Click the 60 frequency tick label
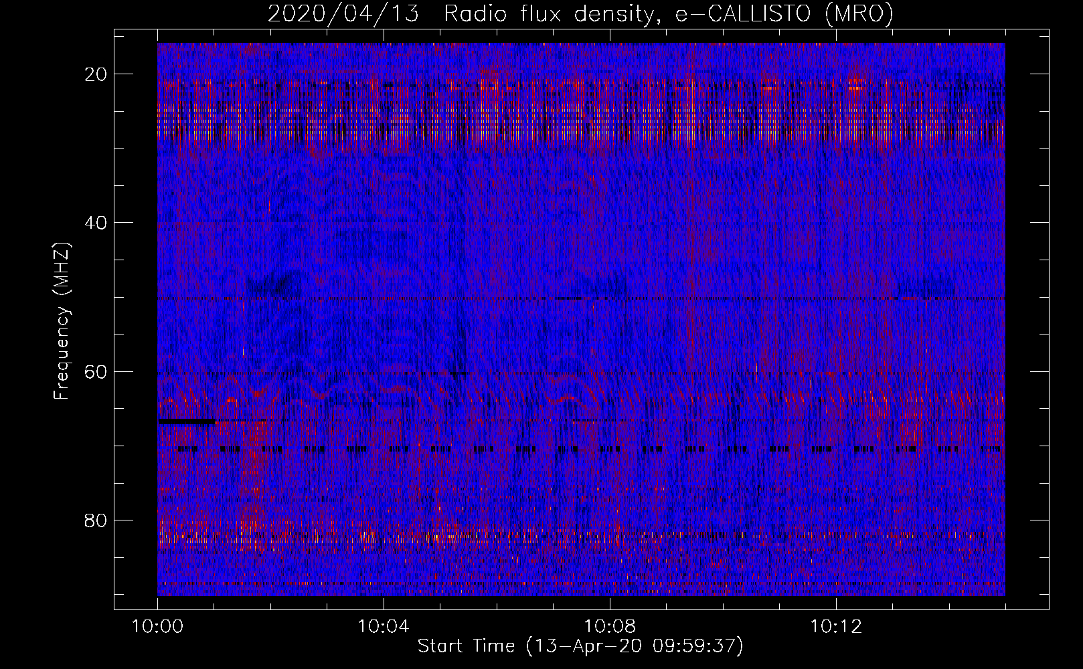Image resolution: width=1083 pixels, height=669 pixels. (96, 371)
